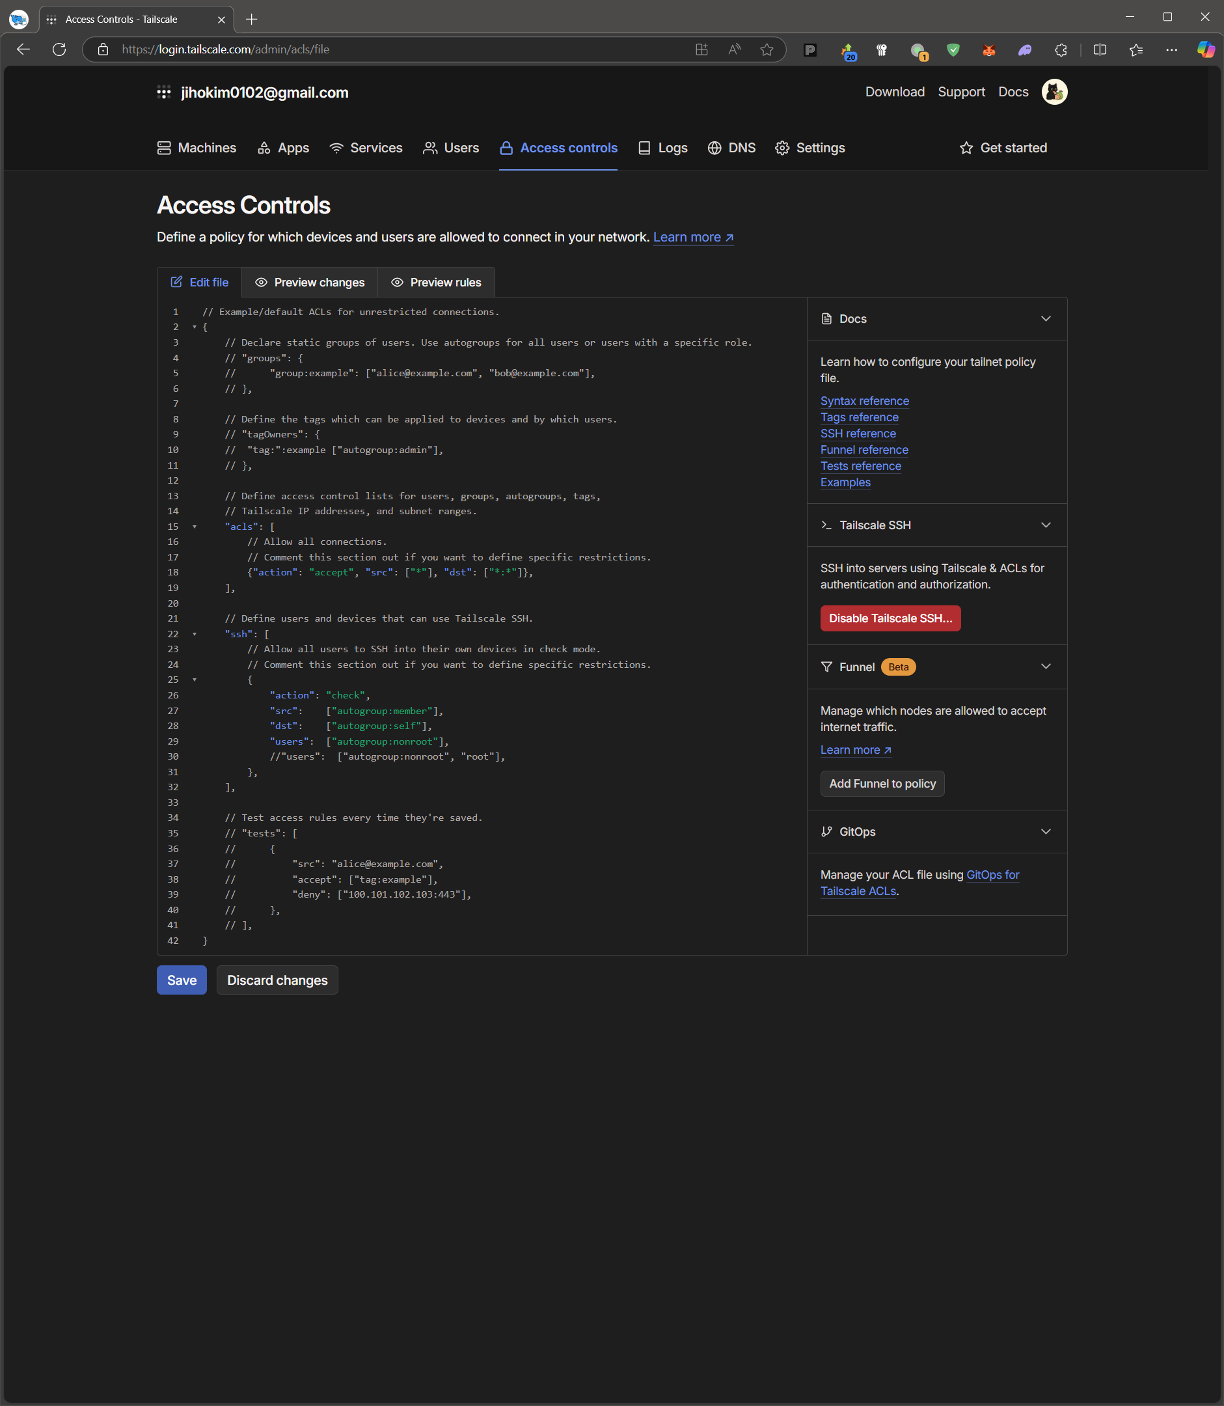The height and width of the screenshot is (1406, 1224).
Task: Click the Support link in header
Action: [961, 92]
